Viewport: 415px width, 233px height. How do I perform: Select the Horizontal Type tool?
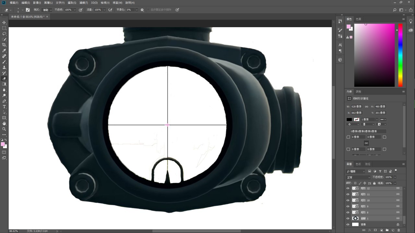point(4,106)
